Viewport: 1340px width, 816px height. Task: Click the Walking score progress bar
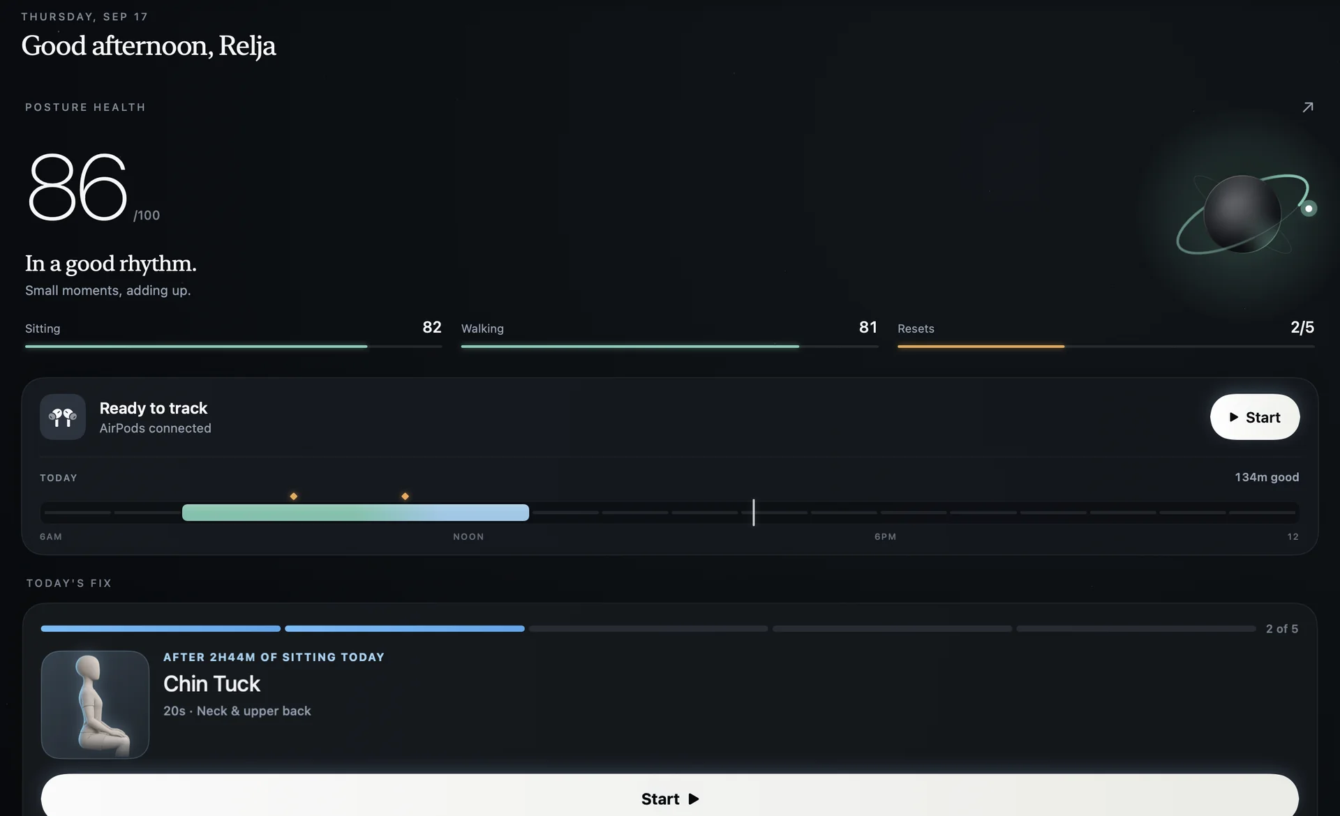coord(669,346)
